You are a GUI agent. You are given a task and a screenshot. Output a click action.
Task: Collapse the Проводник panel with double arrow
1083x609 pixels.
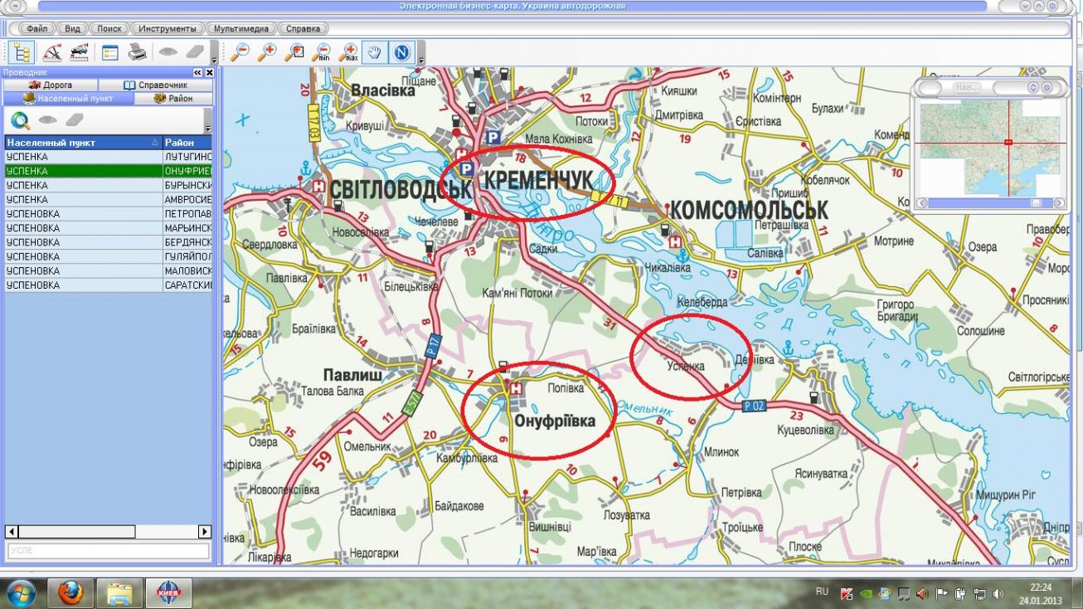point(198,73)
